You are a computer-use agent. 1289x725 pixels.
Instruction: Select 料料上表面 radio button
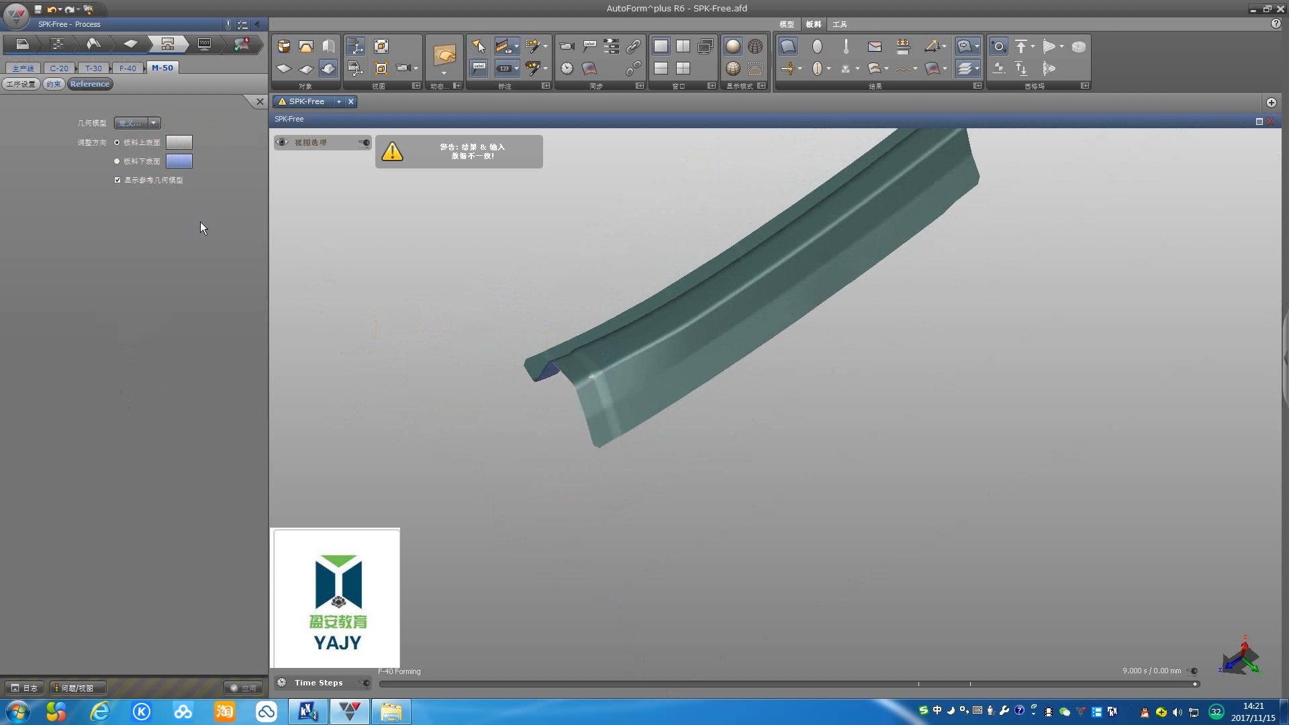(x=117, y=142)
